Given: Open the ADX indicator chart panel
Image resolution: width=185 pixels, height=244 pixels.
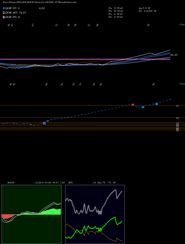Looking at the screenshot, I should [x=95, y=214].
